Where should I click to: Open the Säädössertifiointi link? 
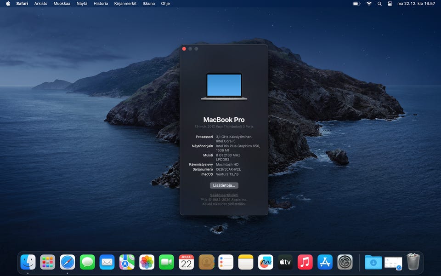[x=224, y=195]
